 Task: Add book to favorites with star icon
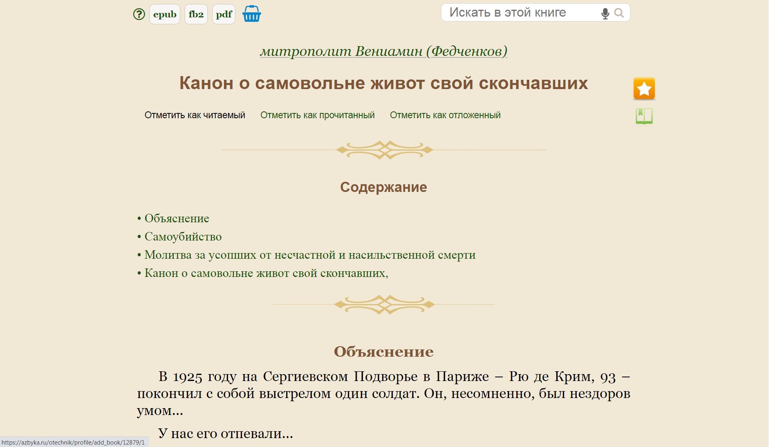[644, 89]
